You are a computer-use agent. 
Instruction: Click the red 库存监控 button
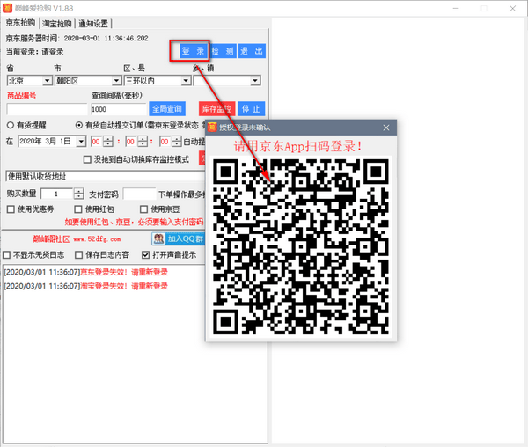point(214,109)
